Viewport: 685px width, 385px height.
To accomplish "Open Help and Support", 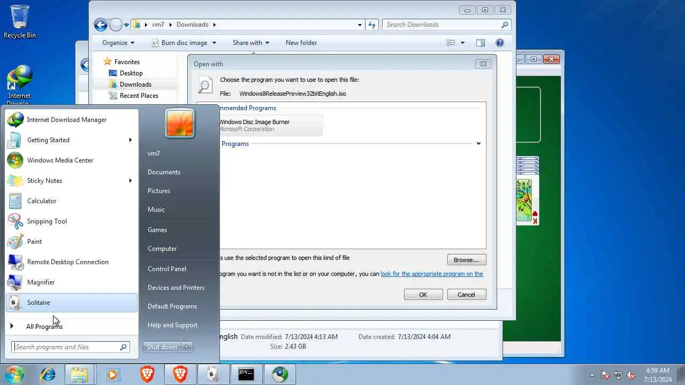I will 172,325.
